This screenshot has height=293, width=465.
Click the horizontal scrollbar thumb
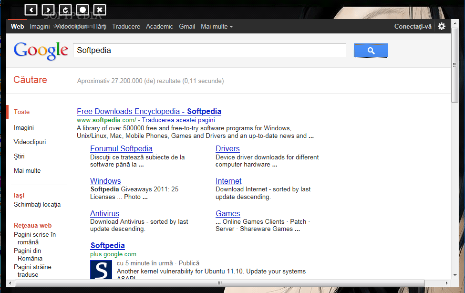[220, 283]
